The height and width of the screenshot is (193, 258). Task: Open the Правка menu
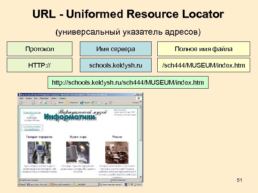point(29,98)
